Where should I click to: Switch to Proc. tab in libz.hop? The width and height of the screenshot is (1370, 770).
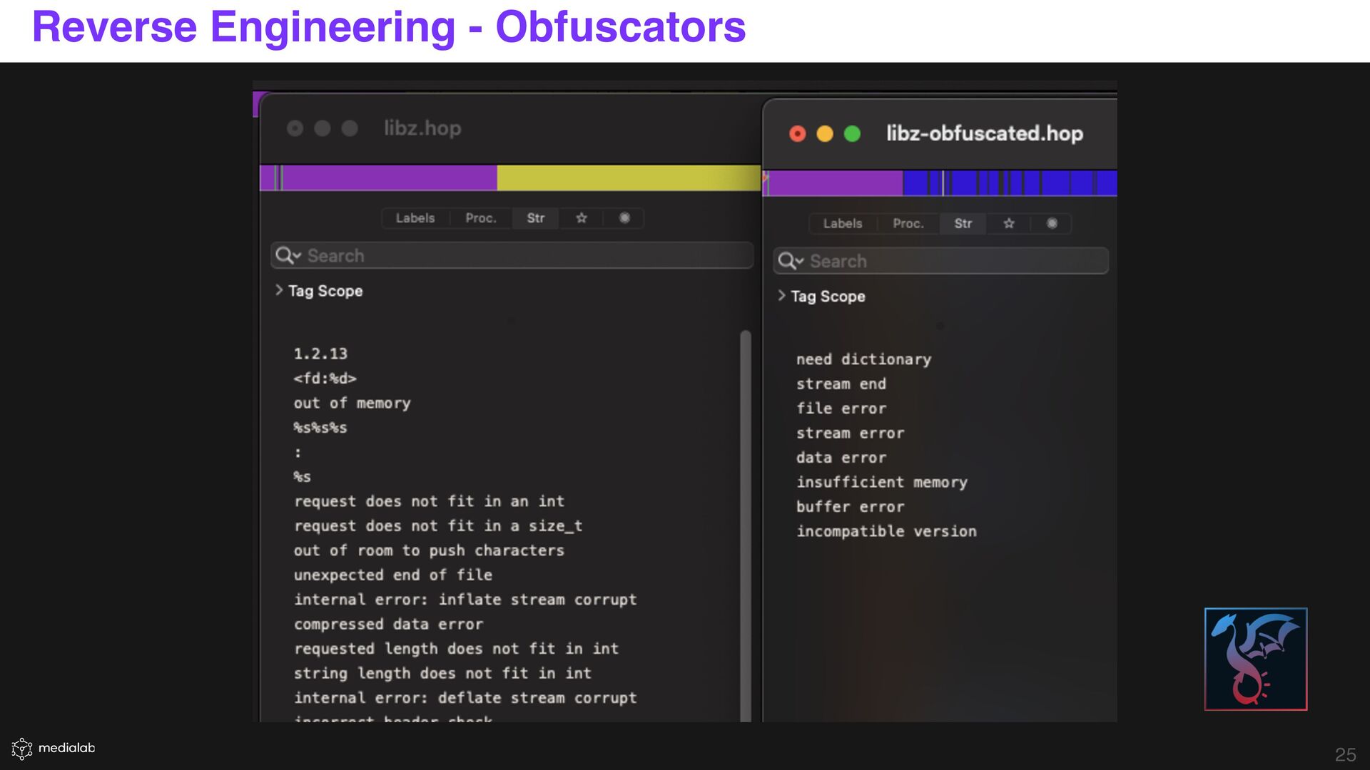(x=480, y=218)
